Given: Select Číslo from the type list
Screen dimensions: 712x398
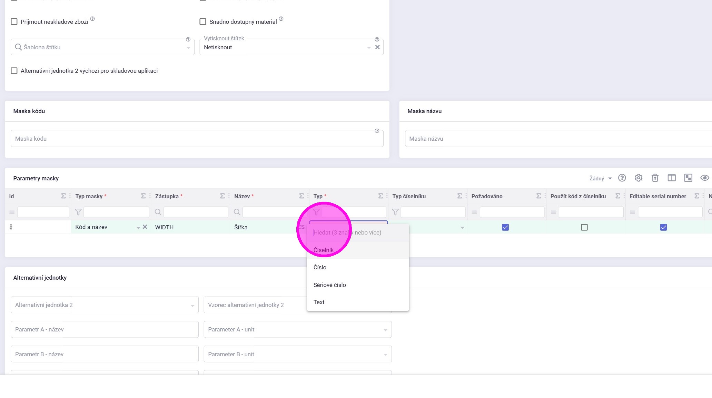Looking at the screenshot, I should [320, 267].
